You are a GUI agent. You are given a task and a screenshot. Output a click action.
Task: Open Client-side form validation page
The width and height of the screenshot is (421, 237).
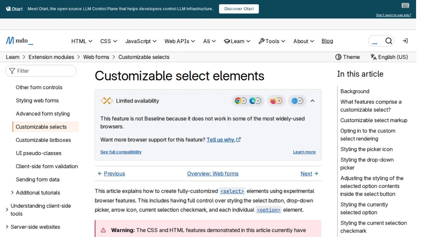[x=47, y=166]
